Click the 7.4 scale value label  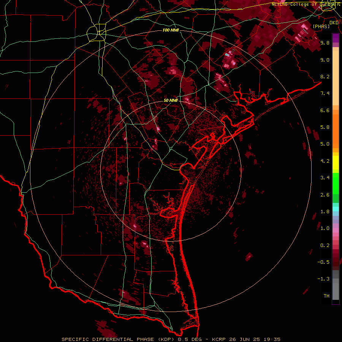pos(325,93)
